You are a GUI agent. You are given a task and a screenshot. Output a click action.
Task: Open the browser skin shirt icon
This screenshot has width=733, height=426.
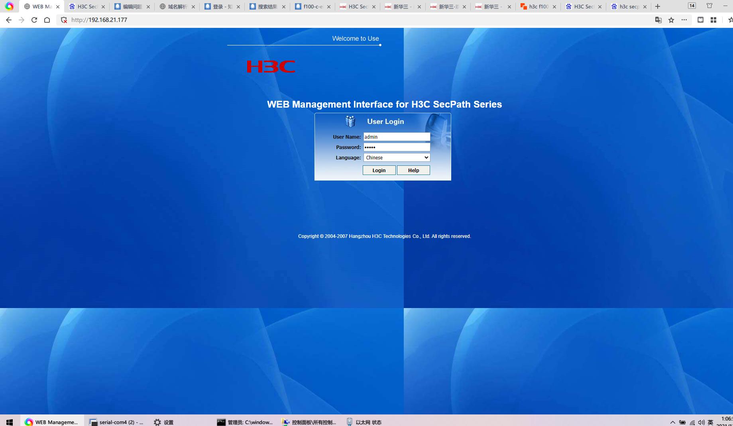(x=709, y=6)
